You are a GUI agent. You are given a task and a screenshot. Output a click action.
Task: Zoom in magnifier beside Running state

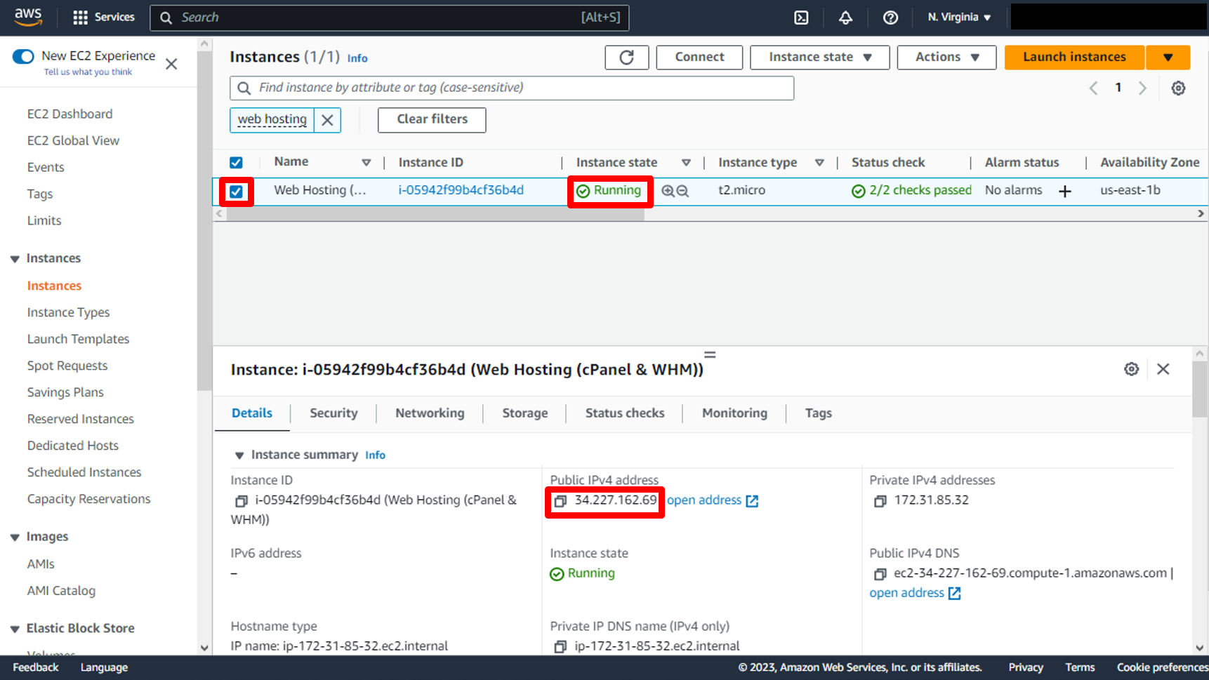[x=668, y=191]
